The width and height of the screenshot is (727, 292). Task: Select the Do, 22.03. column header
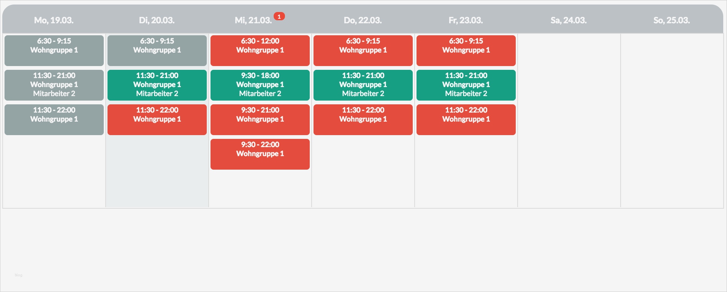pos(363,21)
